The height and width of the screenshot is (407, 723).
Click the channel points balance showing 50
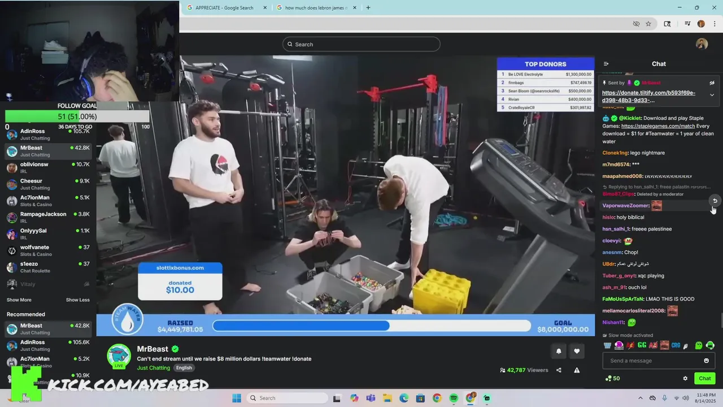612,378
